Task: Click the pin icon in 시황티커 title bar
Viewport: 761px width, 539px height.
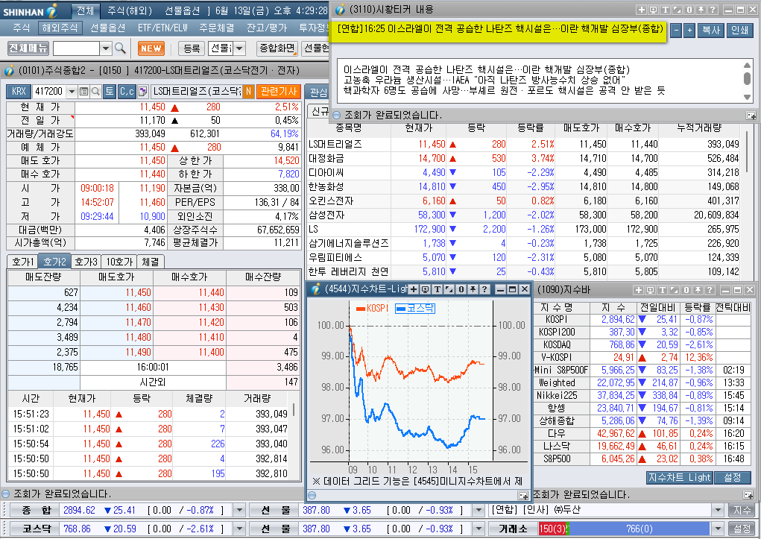Action: [x=701, y=10]
